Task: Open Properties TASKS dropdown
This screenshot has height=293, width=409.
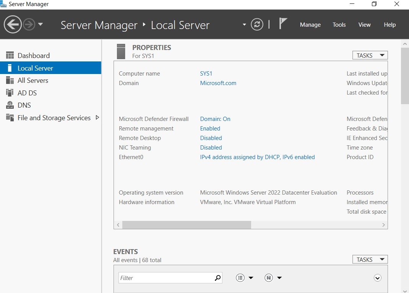Action: coord(370,55)
